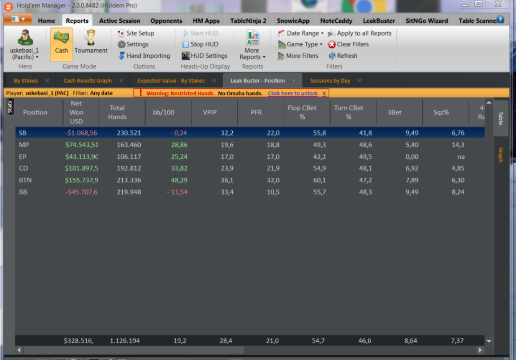516x360 pixels.
Task: Switch to Cash Results Graph report tab
Action: [87, 81]
